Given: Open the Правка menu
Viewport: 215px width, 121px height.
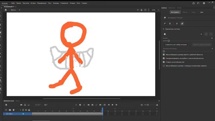Looking at the screenshot, I should pyautogui.click(x=19, y=3).
